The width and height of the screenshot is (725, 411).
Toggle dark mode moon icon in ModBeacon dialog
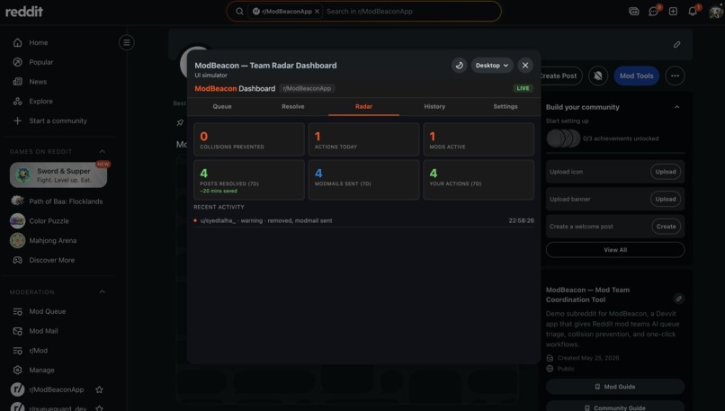click(459, 65)
